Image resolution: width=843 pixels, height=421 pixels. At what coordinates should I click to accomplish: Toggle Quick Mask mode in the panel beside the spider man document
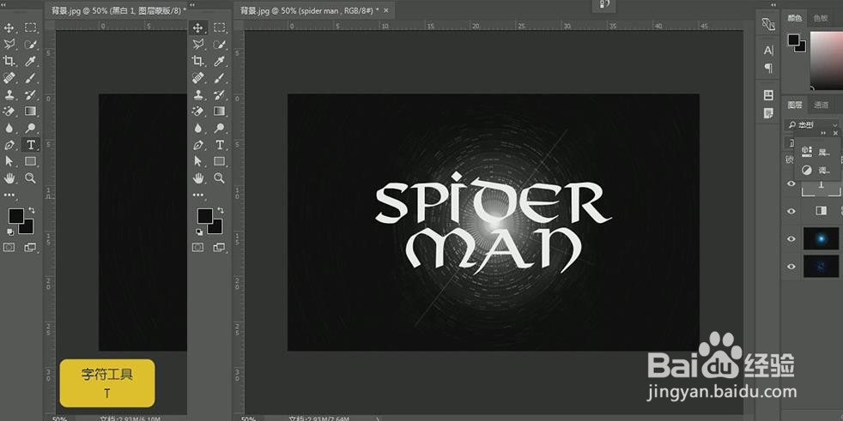(197, 247)
